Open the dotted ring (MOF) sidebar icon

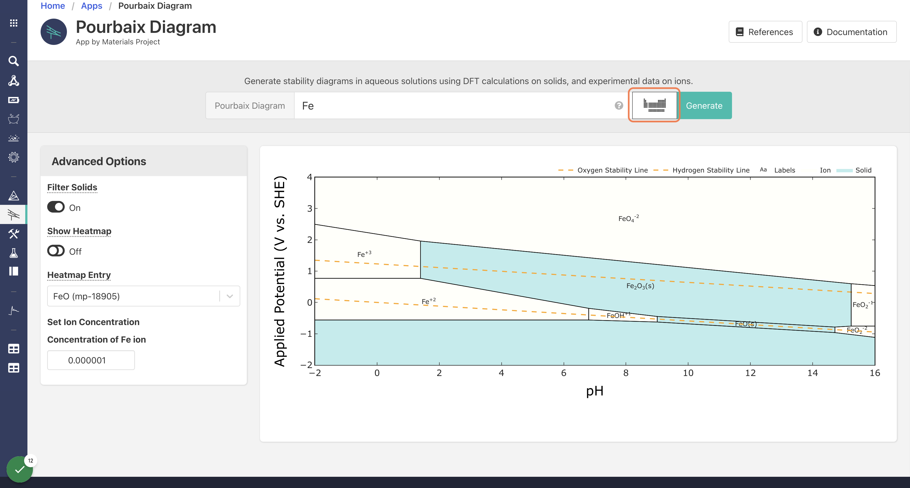[13, 157]
